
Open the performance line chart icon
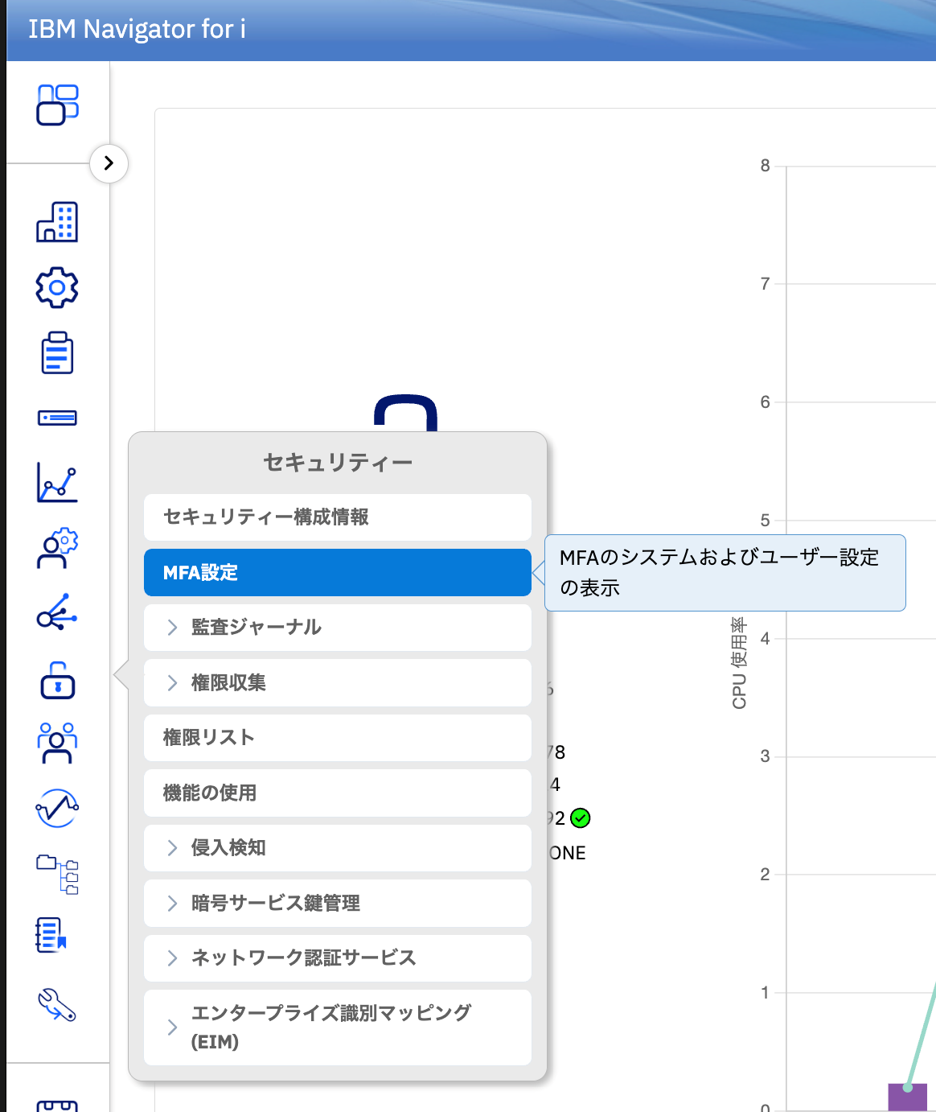tap(57, 483)
